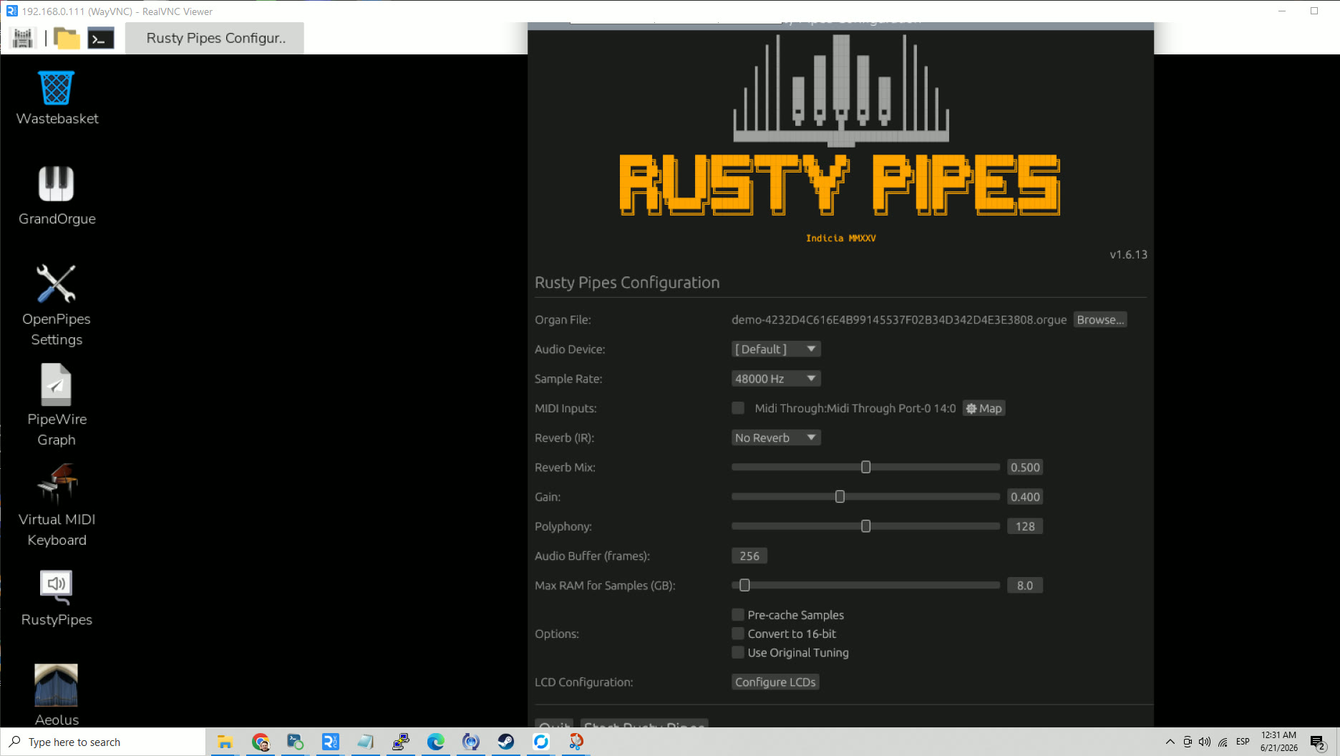Open Virtual MIDI Keyboard desktop icon
1340x756 pixels.
[x=57, y=505]
